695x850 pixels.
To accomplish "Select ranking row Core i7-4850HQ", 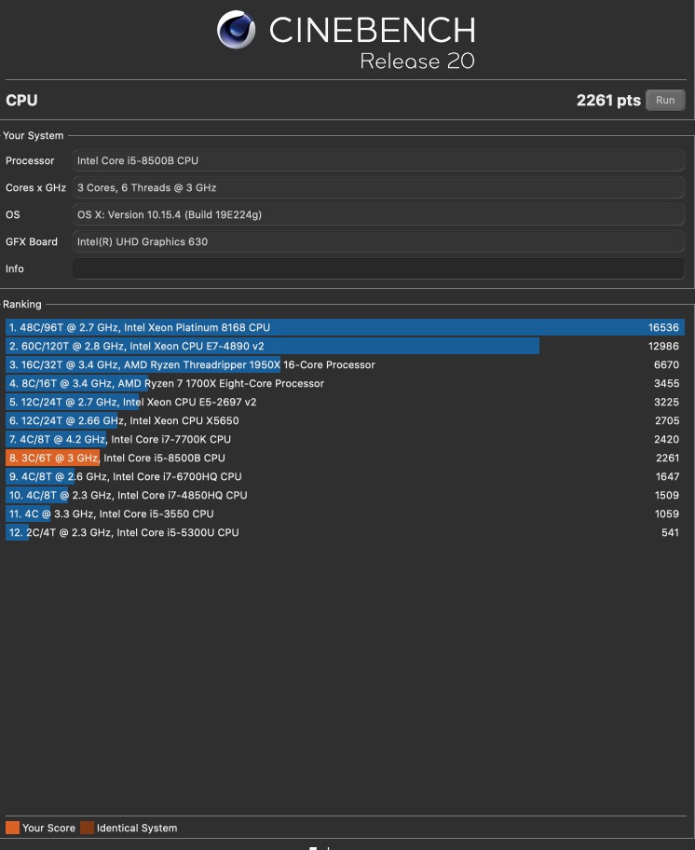I will 345,495.
